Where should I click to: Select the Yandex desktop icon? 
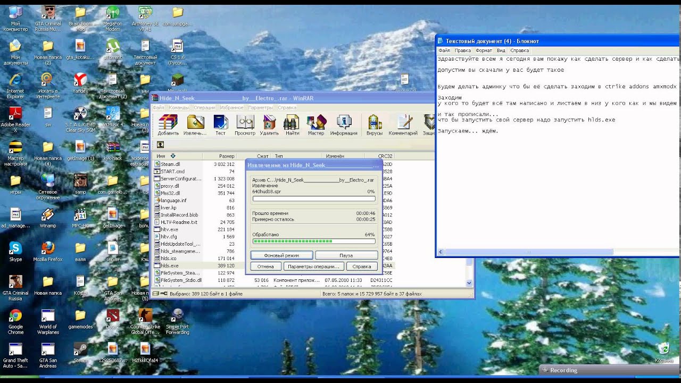coord(80,80)
